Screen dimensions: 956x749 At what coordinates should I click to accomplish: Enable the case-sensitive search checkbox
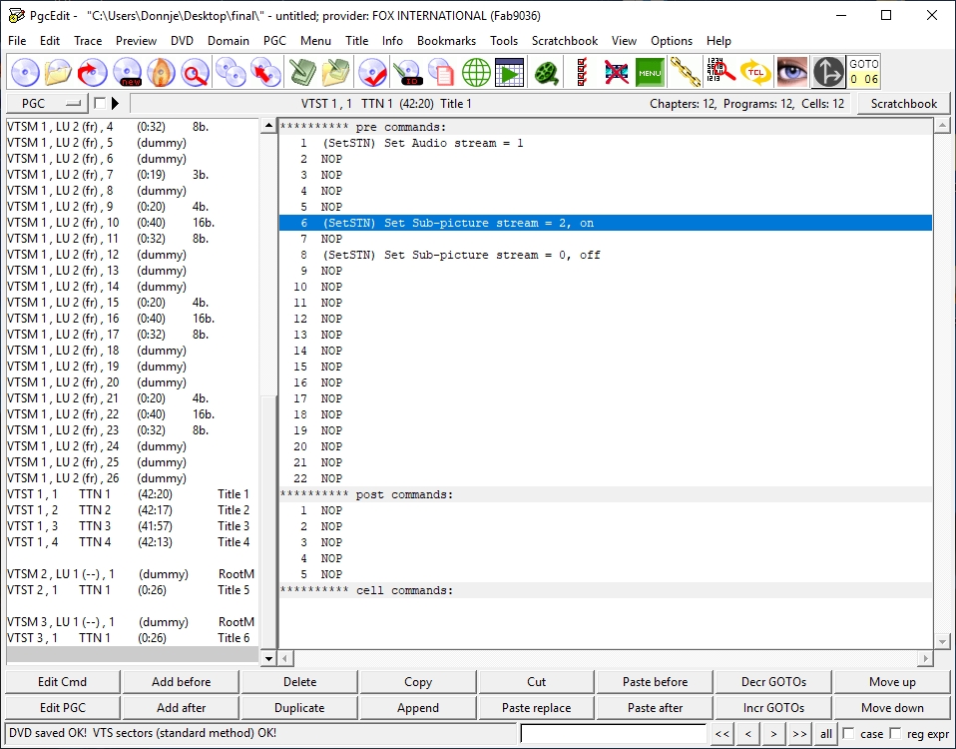[x=848, y=734]
